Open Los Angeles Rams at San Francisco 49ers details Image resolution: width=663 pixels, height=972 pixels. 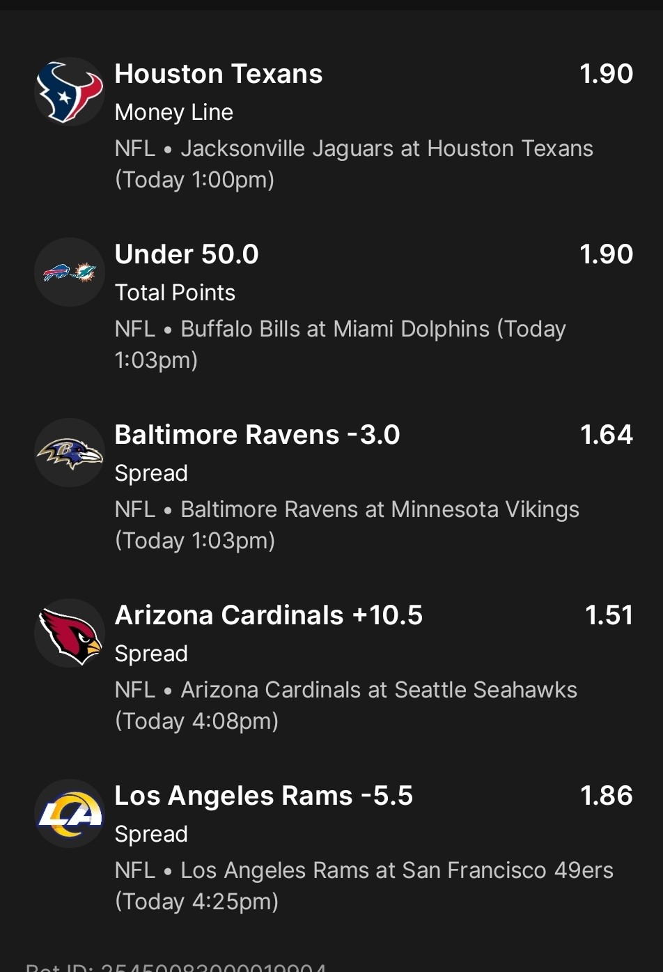(364, 886)
